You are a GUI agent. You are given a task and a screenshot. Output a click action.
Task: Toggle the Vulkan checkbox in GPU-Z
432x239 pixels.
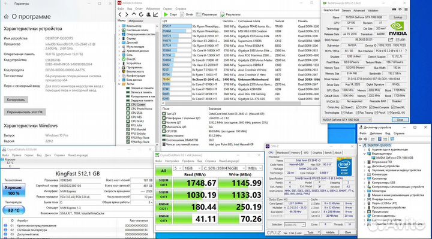point(343,113)
